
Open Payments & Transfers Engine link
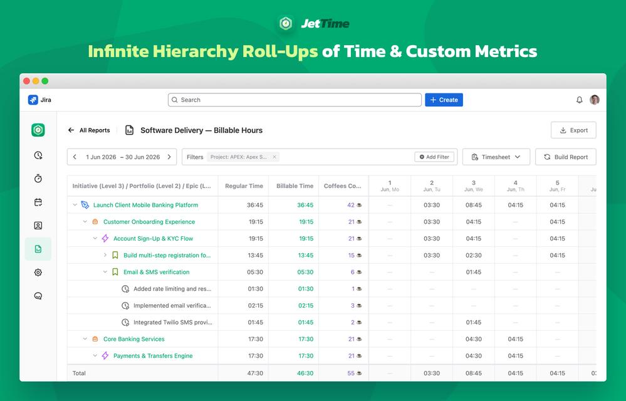(x=153, y=355)
